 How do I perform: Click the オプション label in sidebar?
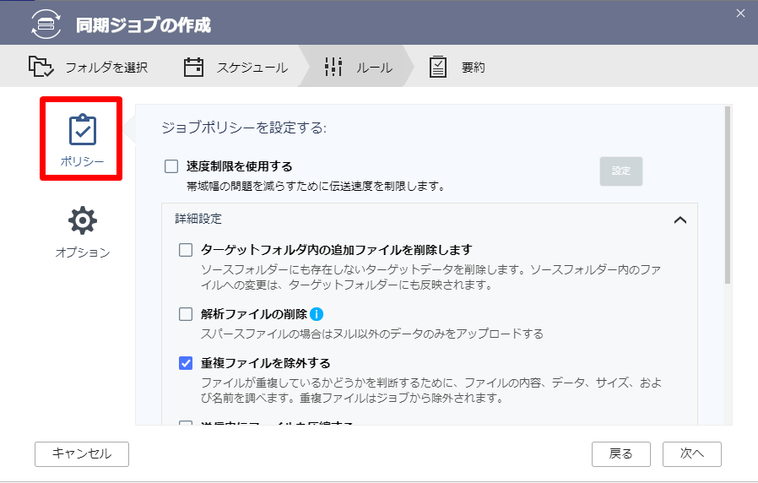tap(83, 252)
